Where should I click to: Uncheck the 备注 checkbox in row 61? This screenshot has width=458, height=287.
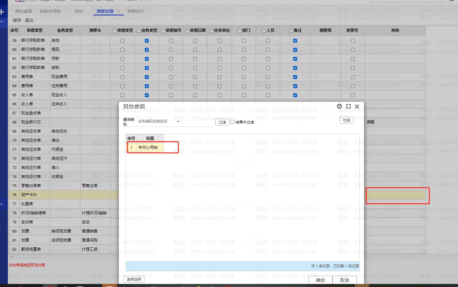(x=295, y=59)
